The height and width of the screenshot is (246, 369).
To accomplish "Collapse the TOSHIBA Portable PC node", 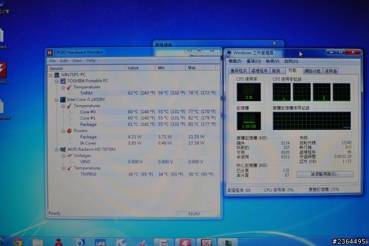I will point(57,81).
